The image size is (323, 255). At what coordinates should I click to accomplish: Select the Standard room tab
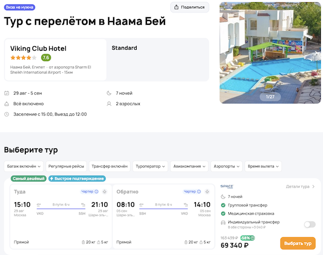pos(124,48)
